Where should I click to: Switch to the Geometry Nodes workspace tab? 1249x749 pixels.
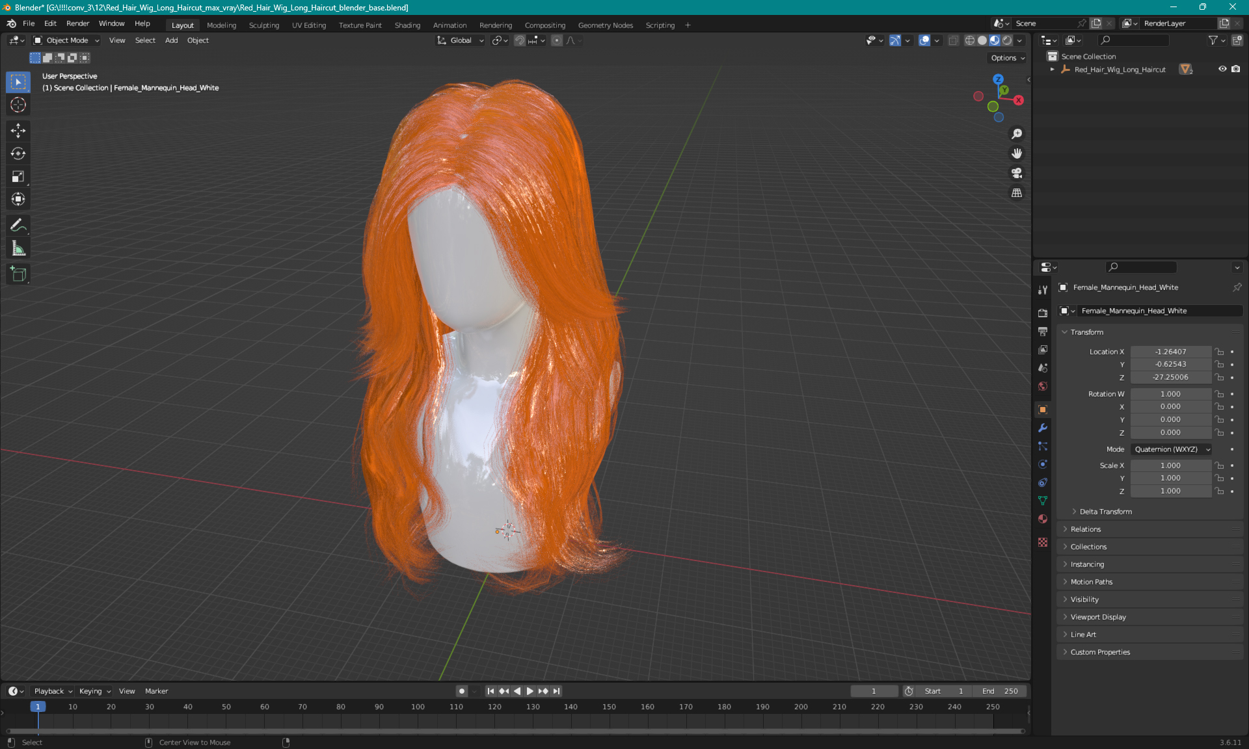(x=605, y=25)
